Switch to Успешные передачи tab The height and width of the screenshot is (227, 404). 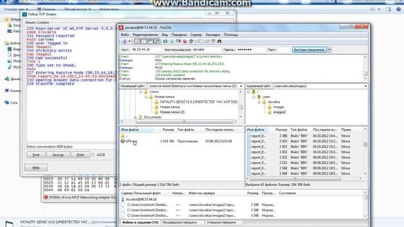(222, 223)
